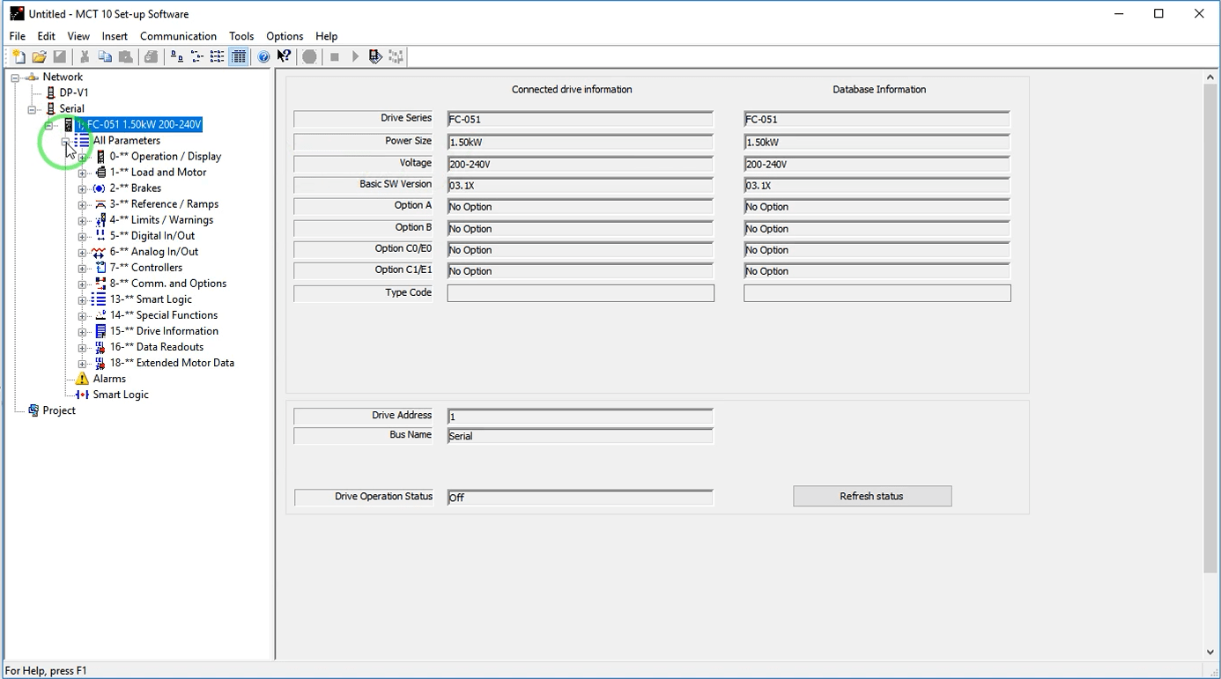Select the yellow Alarms warning icon
1221x679 pixels.
coord(82,379)
